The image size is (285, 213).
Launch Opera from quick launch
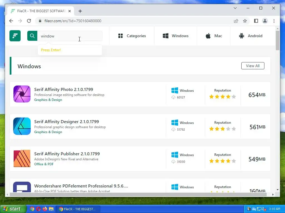[38, 209]
